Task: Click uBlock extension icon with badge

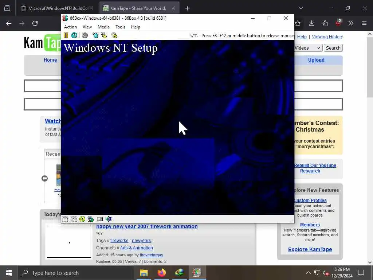Action: point(338,23)
